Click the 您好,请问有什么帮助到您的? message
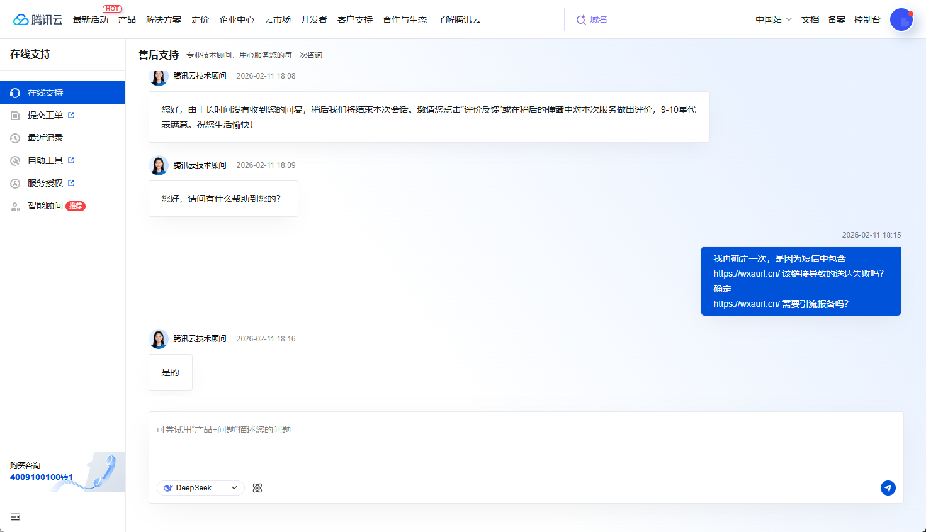926x532 pixels. click(x=223, y=199)
